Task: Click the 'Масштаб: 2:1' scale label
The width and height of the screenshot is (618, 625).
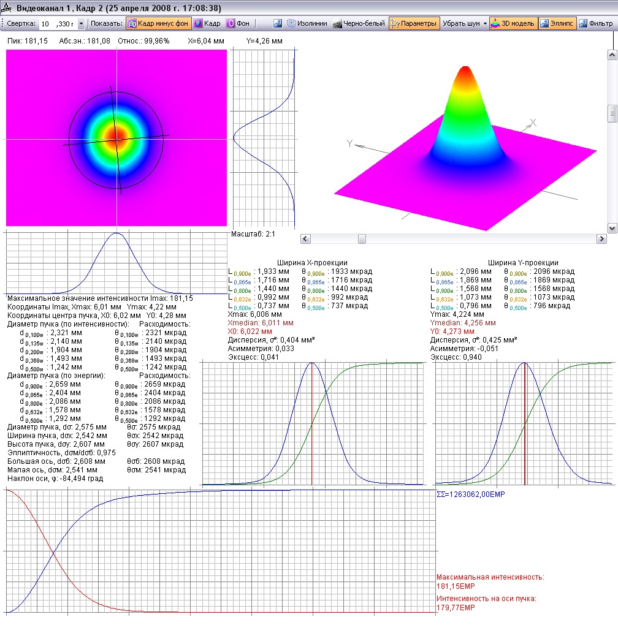Action: point(253,234)
